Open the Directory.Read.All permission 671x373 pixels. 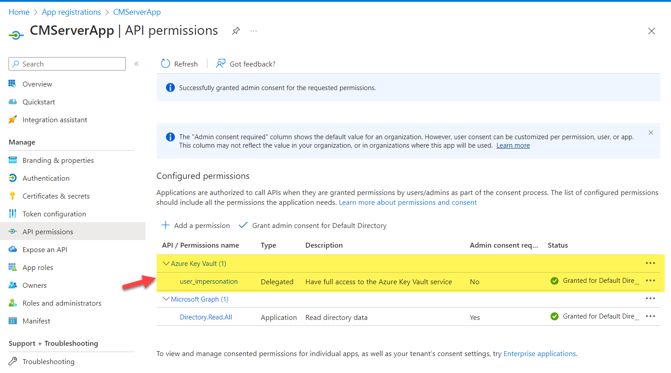tap(206, 317)
